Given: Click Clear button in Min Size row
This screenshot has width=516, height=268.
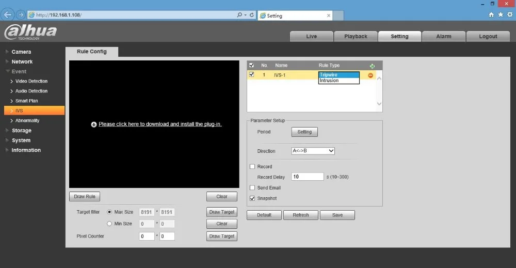Looking at the screenshot, I should point(222,224).
